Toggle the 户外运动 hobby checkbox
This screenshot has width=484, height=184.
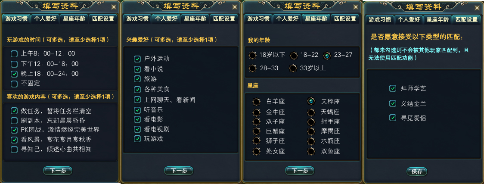click(137, 59)
